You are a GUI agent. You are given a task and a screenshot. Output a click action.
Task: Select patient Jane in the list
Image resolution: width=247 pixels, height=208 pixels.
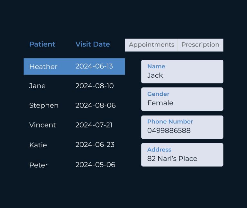[x=74, y=86]
